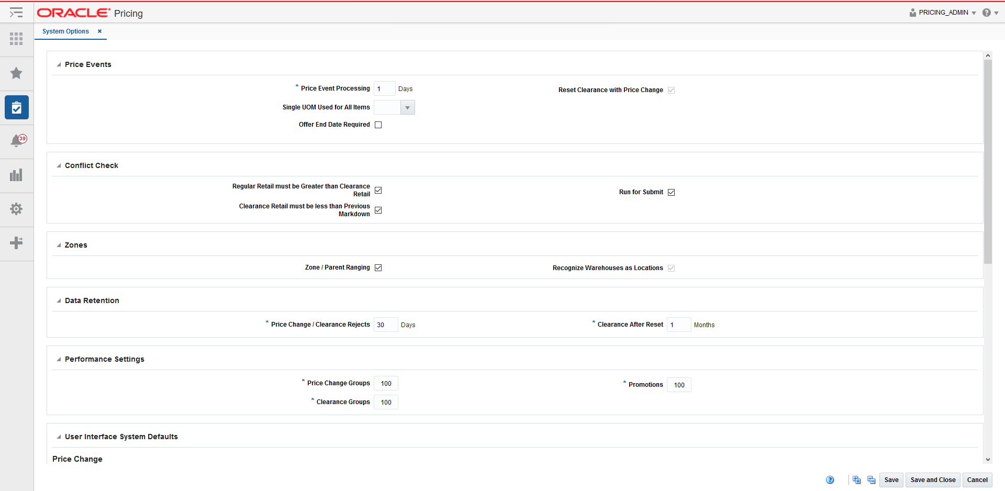Toggle Recognize Warehouses as Locations checkbox
The width and height of the screenshot is (1005, 491).
672,268
